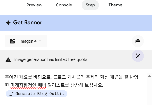Click the Get Banner step header
This screenshot has height=105, width=152.
(76, 23)
